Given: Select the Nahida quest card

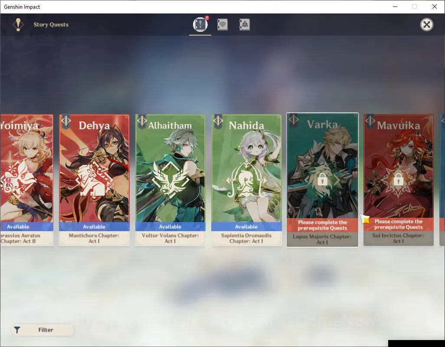Looking at the screenshot, I should (x=246, y=180).
